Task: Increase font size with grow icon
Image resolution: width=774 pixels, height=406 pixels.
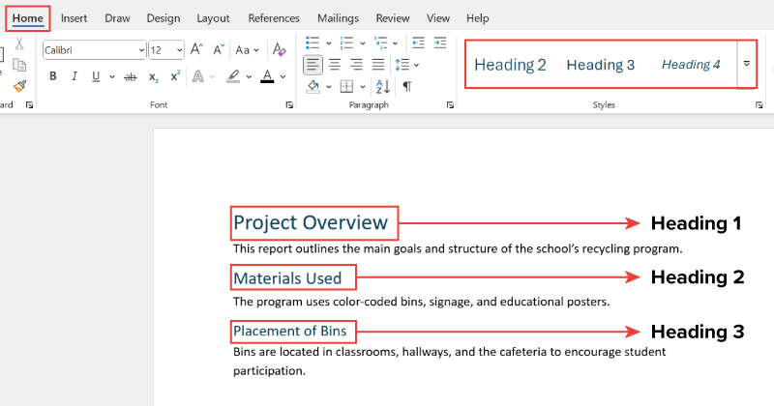Action: click(x=196, y=49)
